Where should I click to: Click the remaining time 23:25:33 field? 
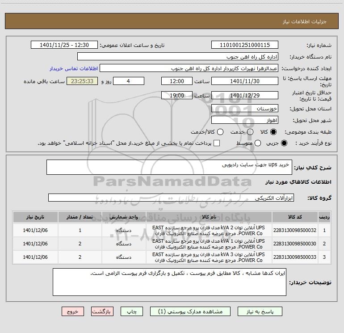pyautogui.click(x=82, y=81)
